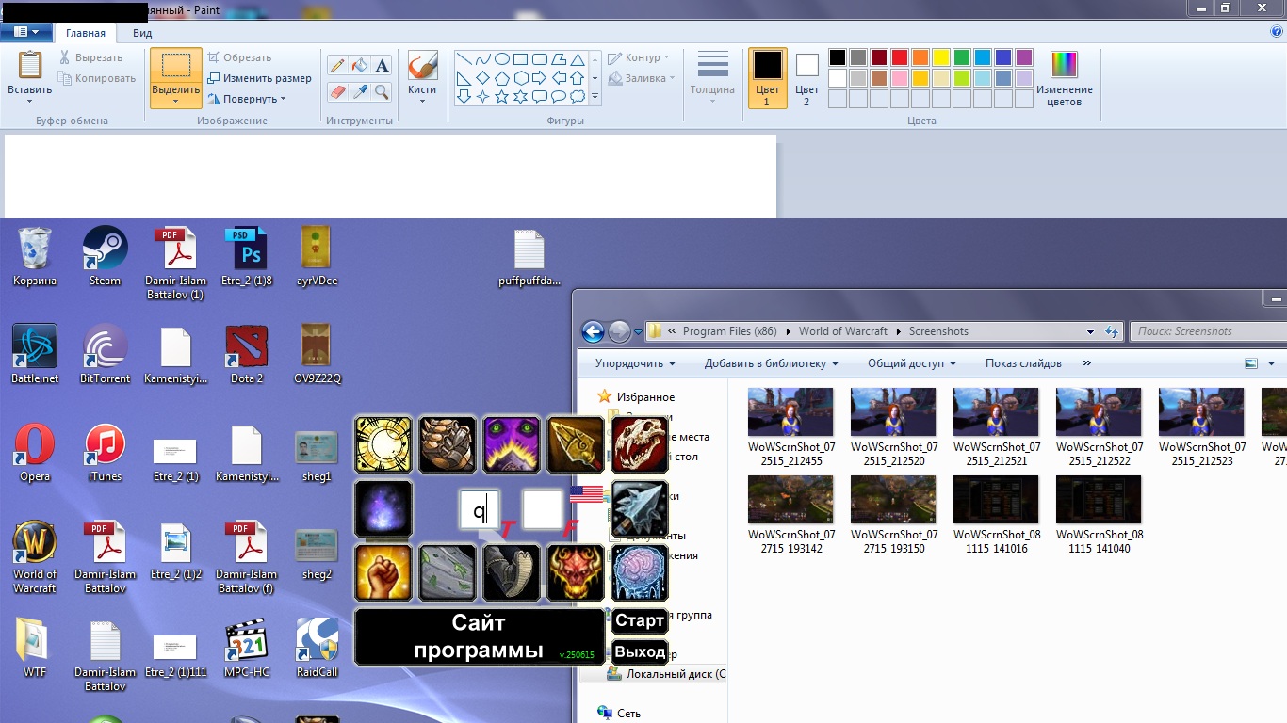This screenshot has width=1287, height=723.
Task: Click the US flag language icon
Action: 586,494
